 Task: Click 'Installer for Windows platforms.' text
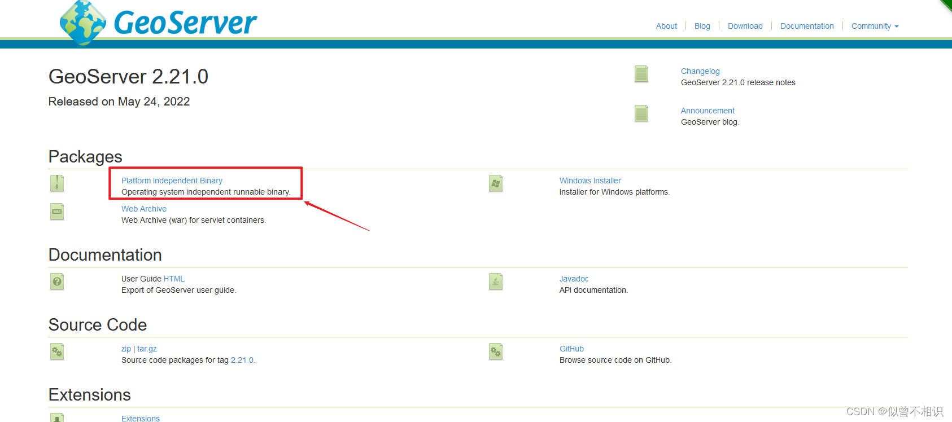(614, 192)
